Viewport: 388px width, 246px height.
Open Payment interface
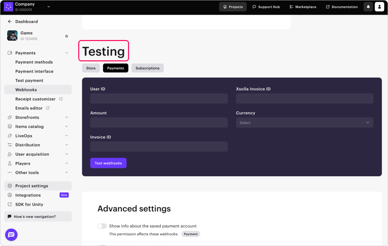[34, 71]
